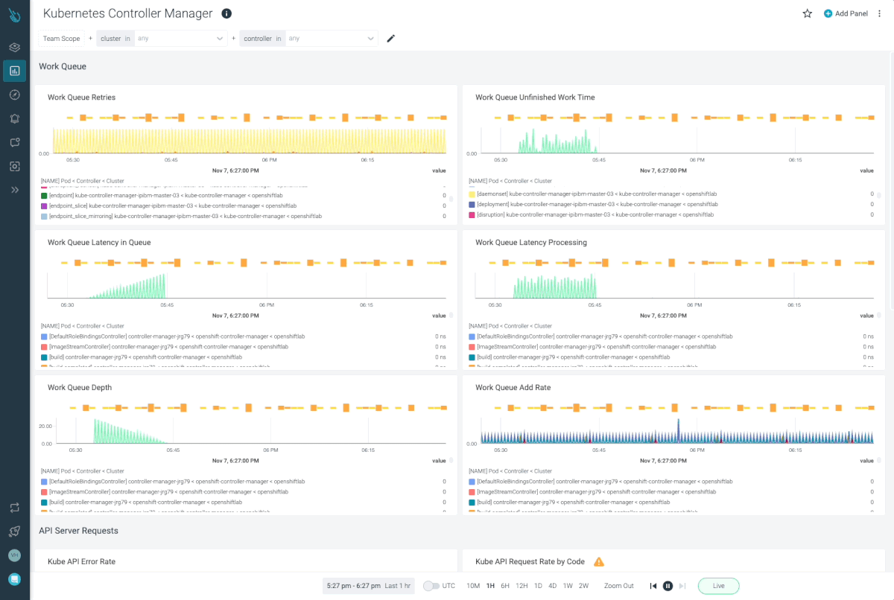Toggle pink [disruption] series swatch
This screenshot has width=894, height=600.
472,214
